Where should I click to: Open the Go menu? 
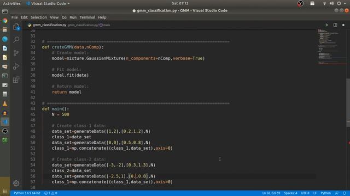pos(64,17)
